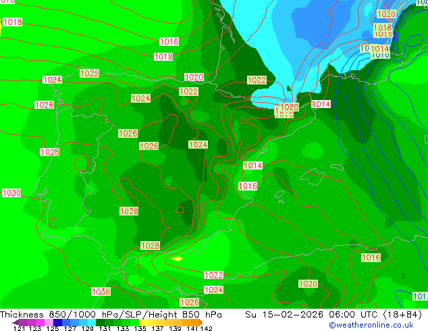Click the light pink legend swatch
This screenshot has height=331, width=428.
(49, 322)
